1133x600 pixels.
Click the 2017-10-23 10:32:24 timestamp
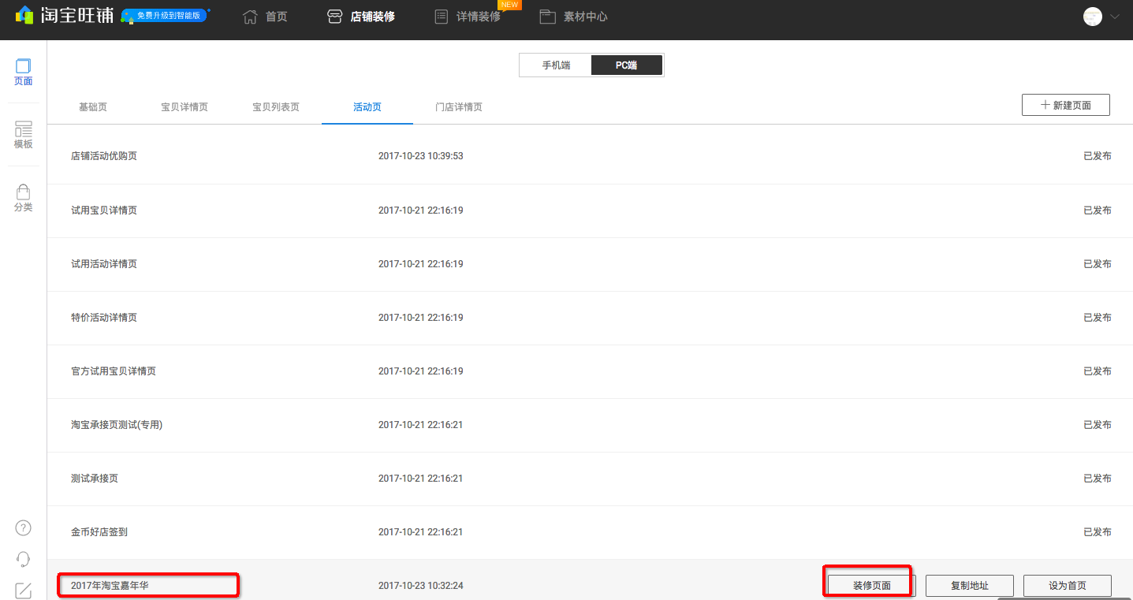coord(421,586)
